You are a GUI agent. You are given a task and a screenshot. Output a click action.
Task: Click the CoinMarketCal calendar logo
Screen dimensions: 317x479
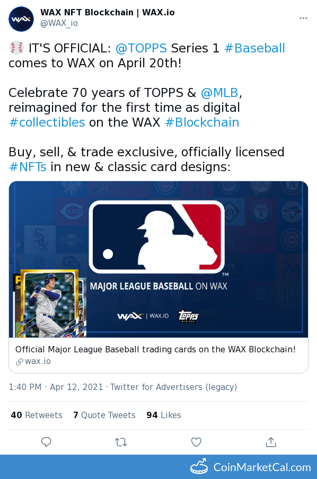(x=198, y=467)
